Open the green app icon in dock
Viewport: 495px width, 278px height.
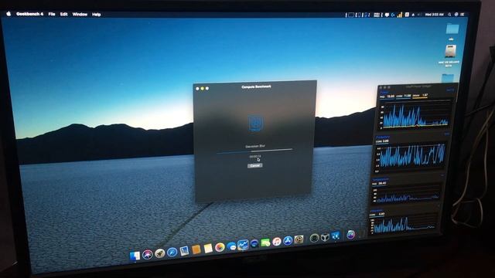point(265,242)
